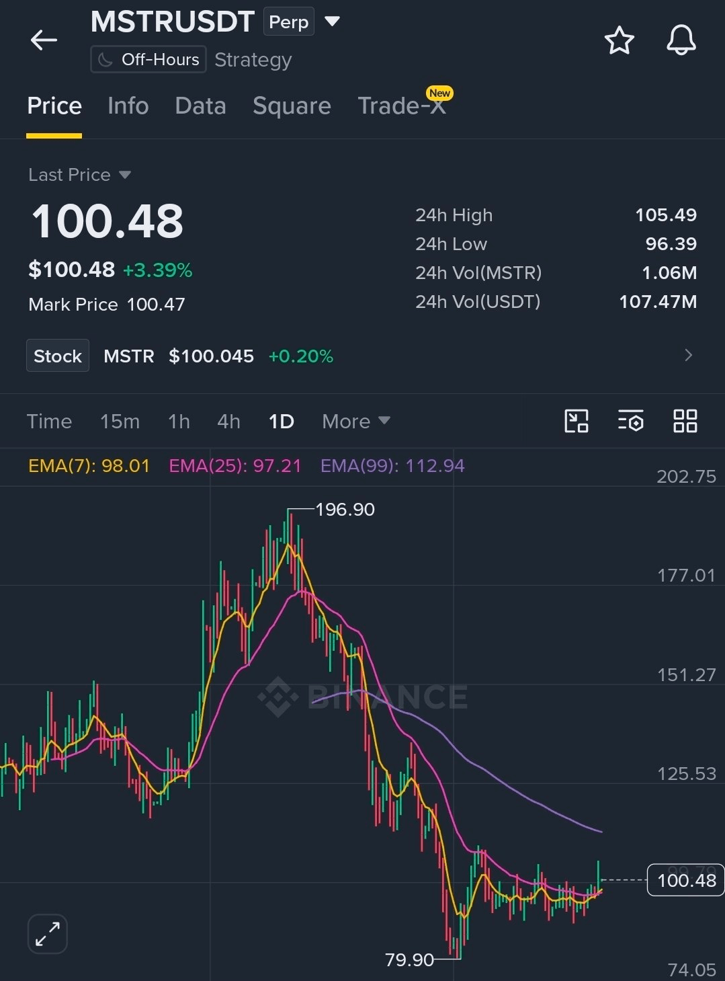The height and width of the screenshot is (981, 725).
Task: Tap the 100.48 current price tag on axis
Action: point(686,880)
